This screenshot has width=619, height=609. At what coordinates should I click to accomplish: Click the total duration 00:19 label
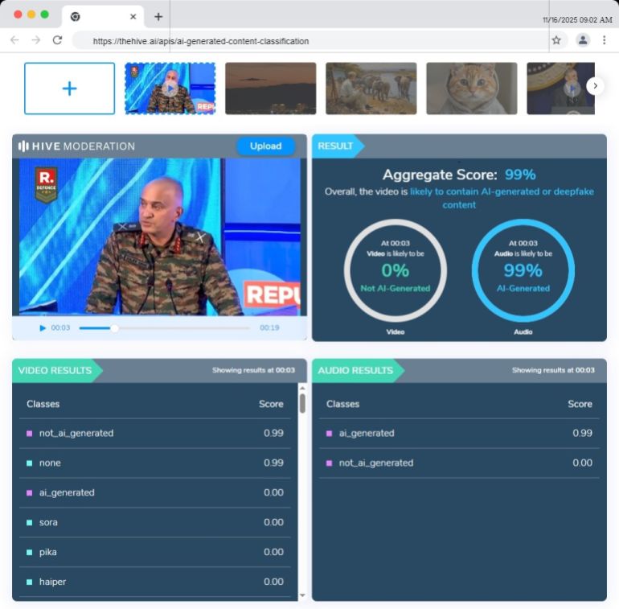pos(269,327)
